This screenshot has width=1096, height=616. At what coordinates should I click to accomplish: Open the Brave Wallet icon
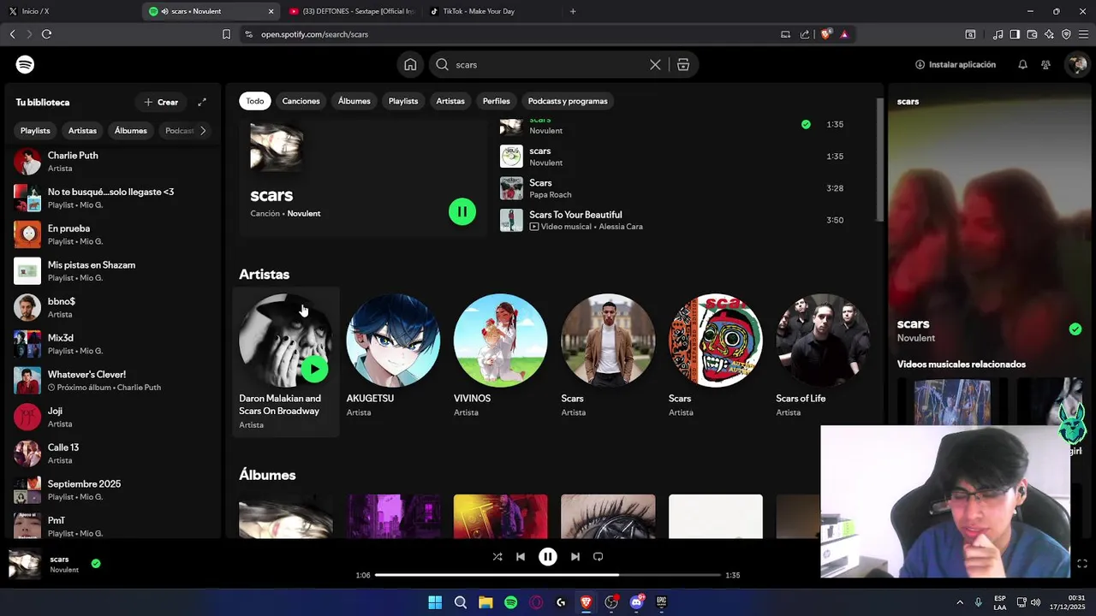click(x=1032, y=34)
